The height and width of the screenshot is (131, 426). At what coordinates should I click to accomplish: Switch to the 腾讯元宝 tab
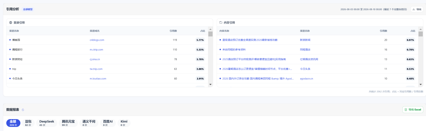[x=68, y=123]
